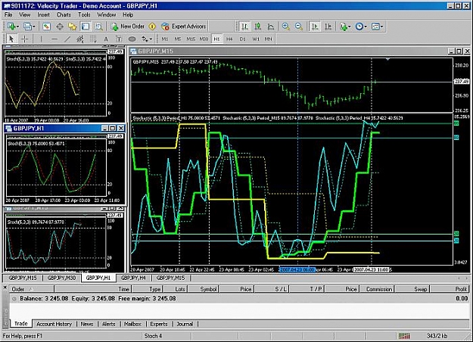Select the Equidistant Channel tool
This screenshot has width=473, height=342.
[80, 39]
